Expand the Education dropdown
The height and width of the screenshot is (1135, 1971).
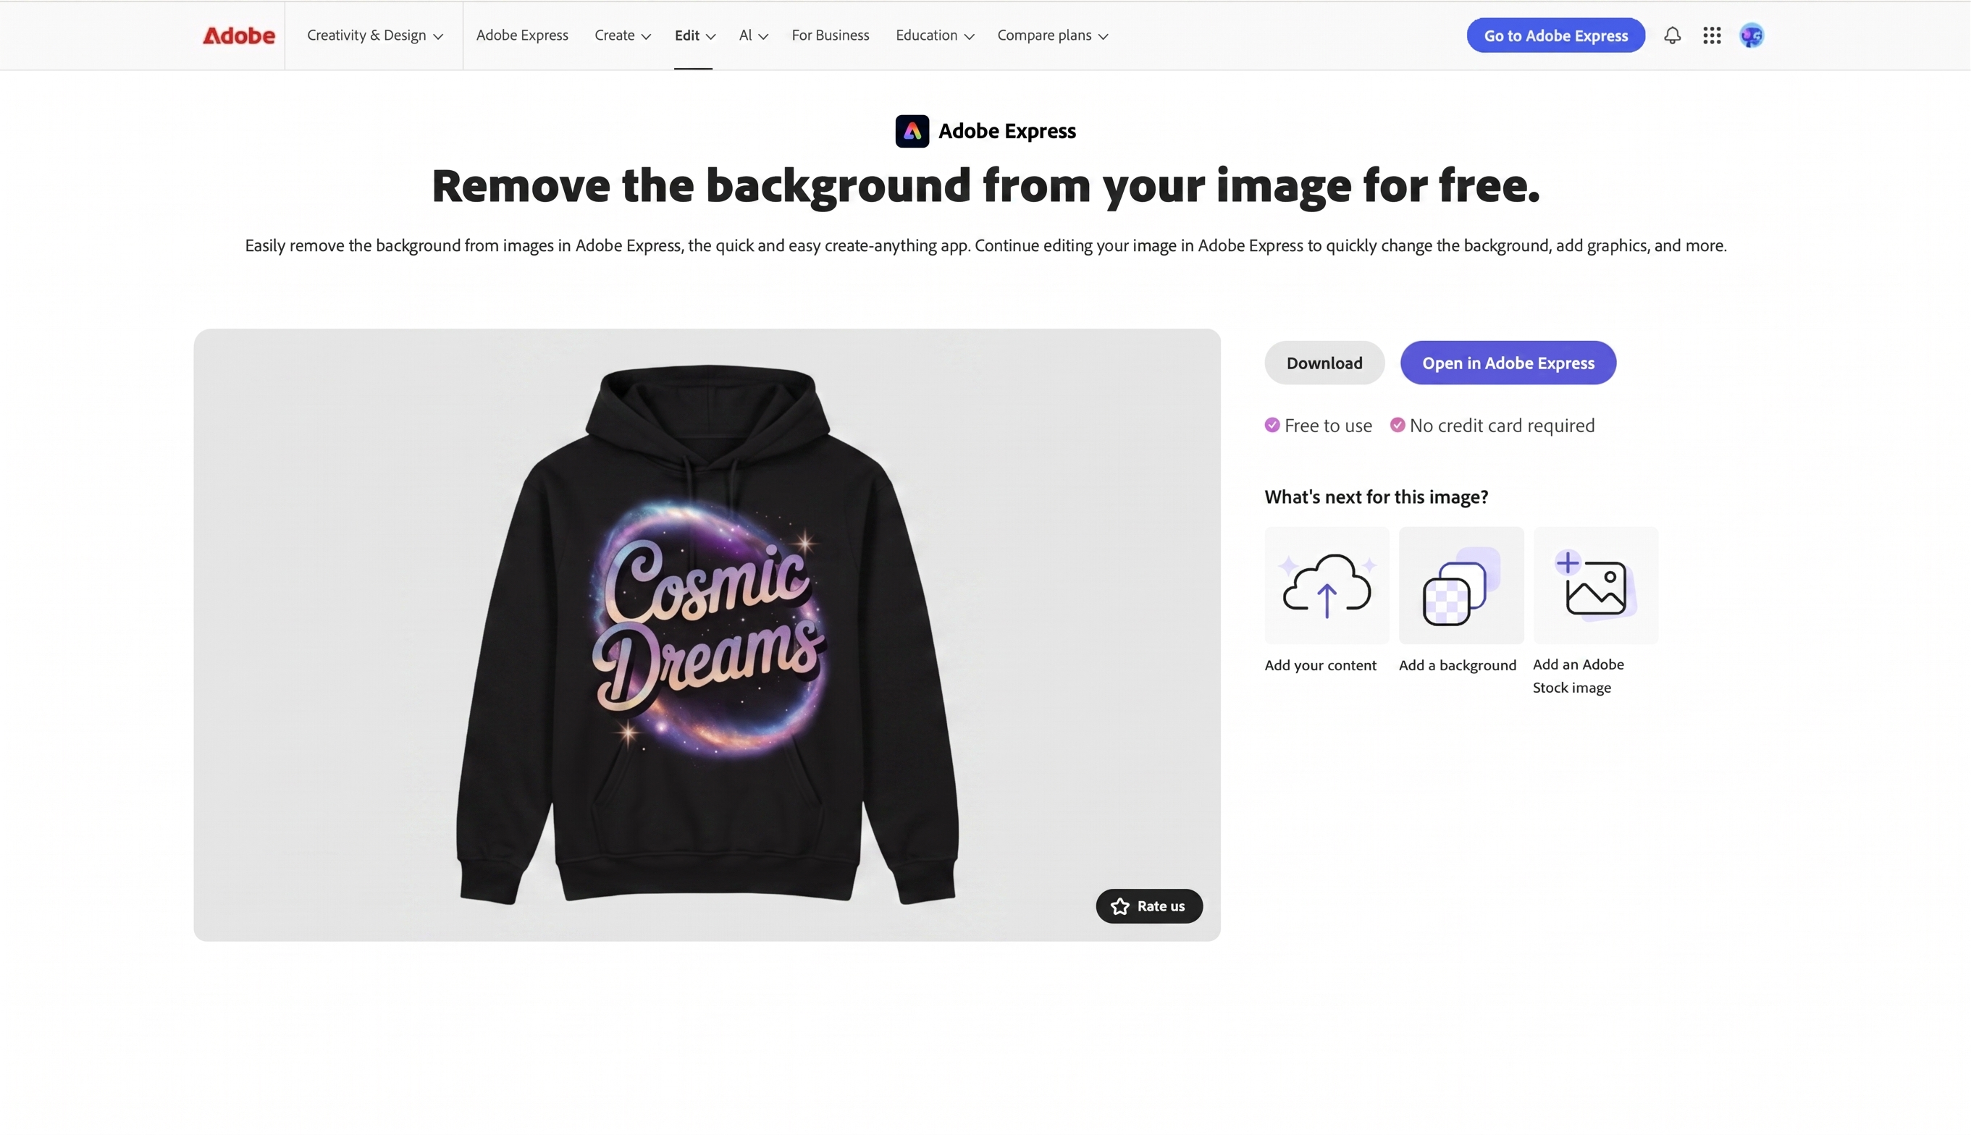[x=934, y=36]
